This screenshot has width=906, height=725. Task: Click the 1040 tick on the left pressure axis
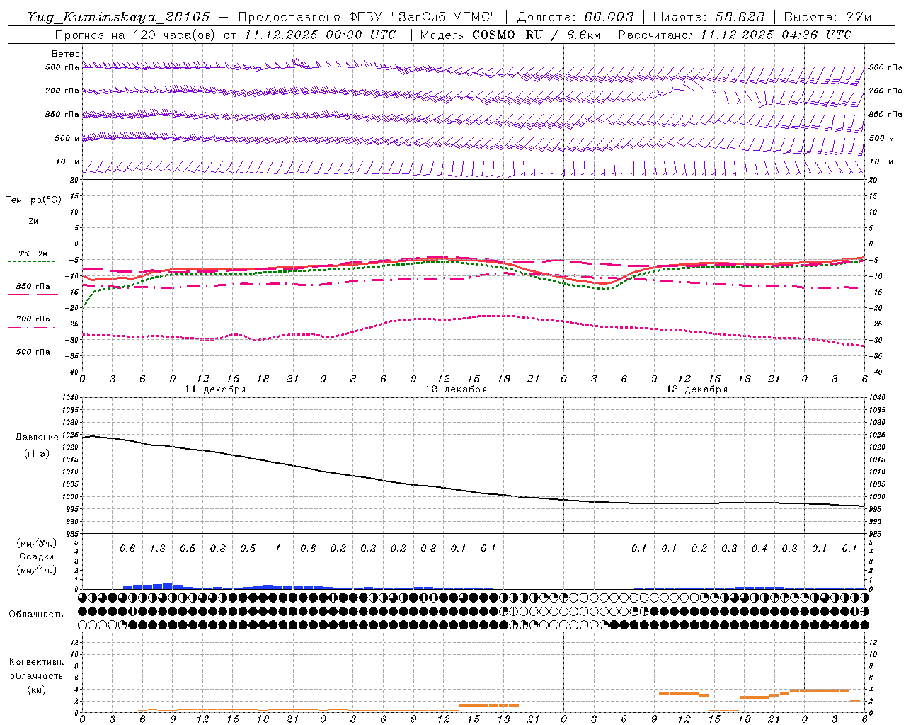point(71,398)
